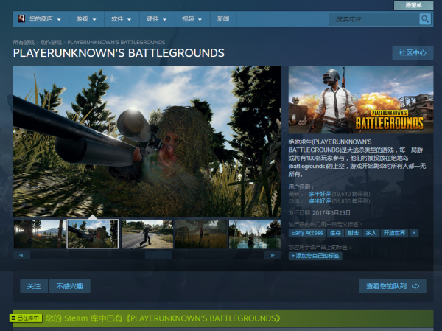The height and width of the screenshot is (331, 442).
Task: Expand the 软件 dropdown menu
Action: point(122,19)
